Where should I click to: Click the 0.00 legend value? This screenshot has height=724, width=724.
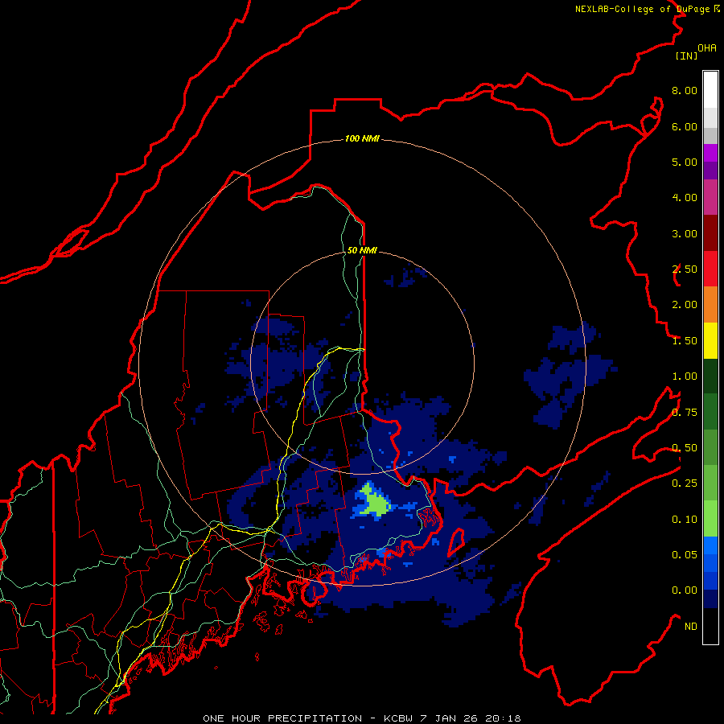pyautogui.click(x=685, y=590)
